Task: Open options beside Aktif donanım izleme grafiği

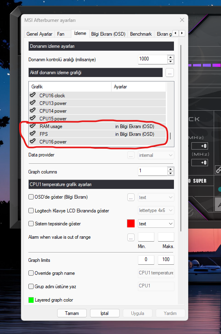Action: (x=170, y=73)
